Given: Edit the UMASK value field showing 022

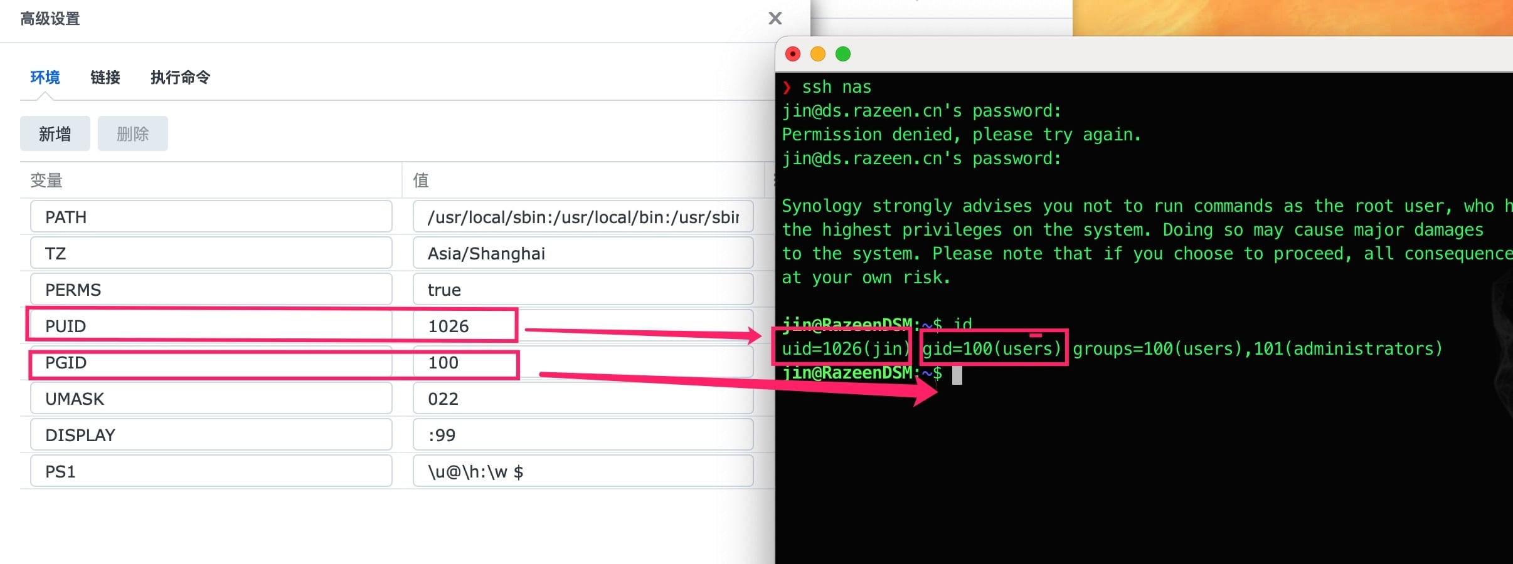Looking at the screenshot, I should (x=583, y=399).
